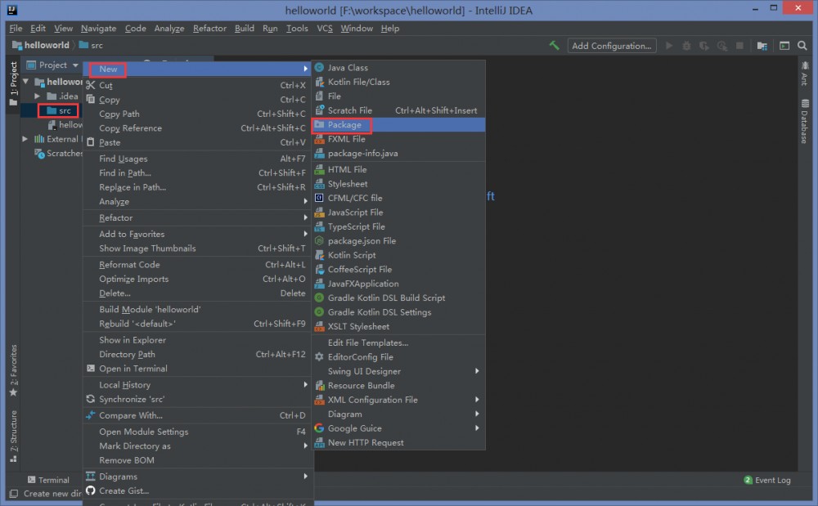Expand the External Libraries node
This screenshot has width=818, height=506.
[x=25, y=139]
